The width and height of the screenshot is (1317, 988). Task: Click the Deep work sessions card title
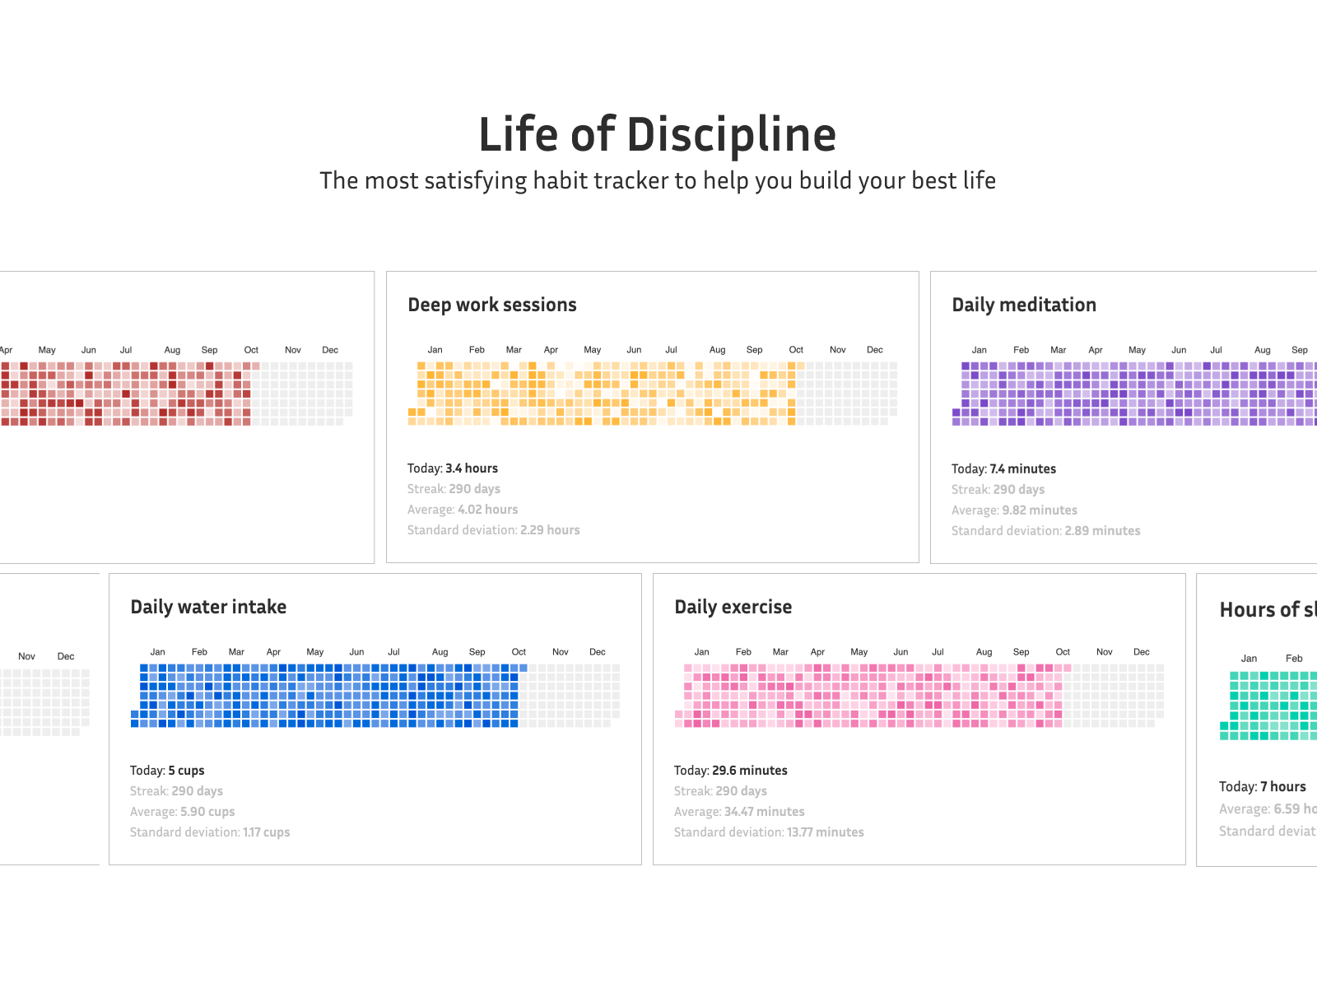tap(492, 305)
